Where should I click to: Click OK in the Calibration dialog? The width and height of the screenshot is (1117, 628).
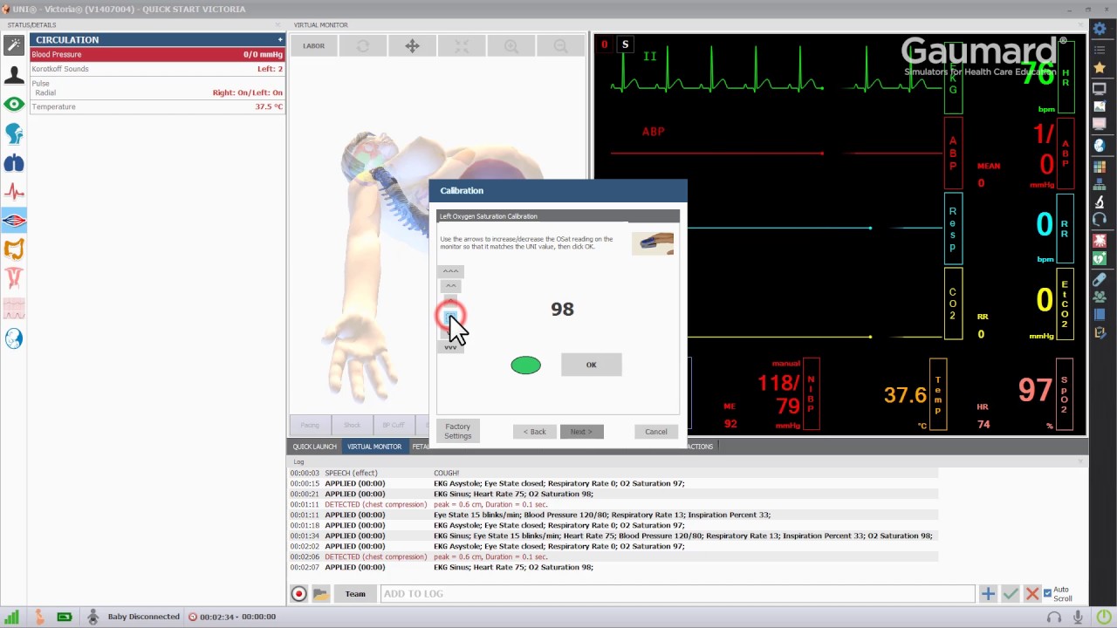tap(591, 365)
